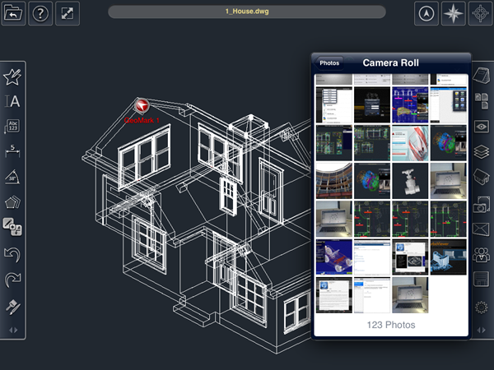Click the 1_House.dwg title bar
Viewport: 494px width, 370px height.
[247, 12]
